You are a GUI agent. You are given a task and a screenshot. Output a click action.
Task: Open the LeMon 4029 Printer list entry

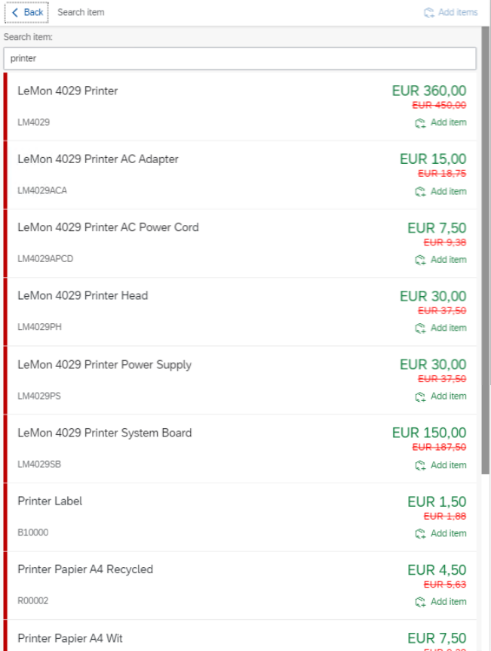point(189,106)
